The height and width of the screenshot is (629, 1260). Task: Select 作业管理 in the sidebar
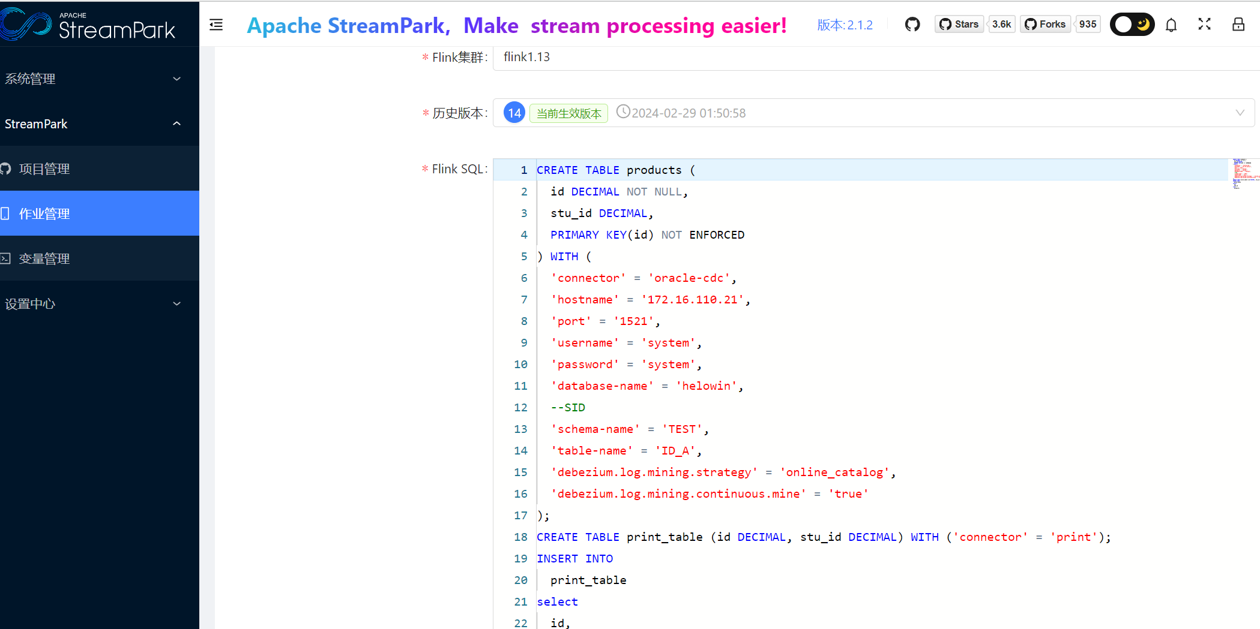point(100,213)
